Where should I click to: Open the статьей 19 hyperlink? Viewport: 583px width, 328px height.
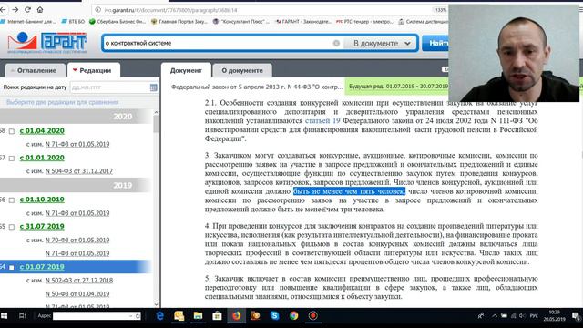(322, 121)
